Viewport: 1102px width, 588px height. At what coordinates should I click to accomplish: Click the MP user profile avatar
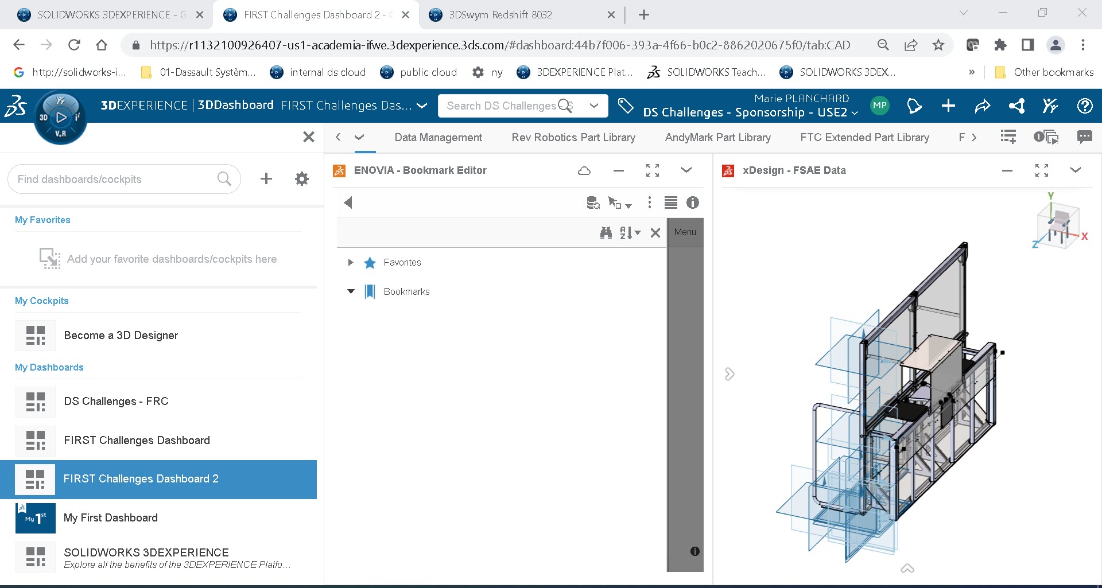880,106
